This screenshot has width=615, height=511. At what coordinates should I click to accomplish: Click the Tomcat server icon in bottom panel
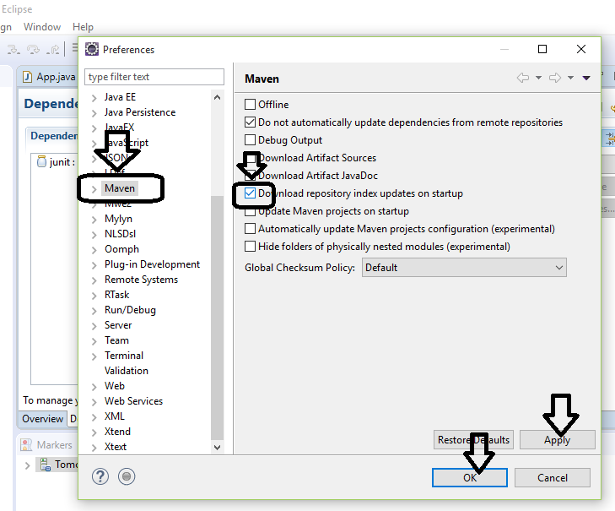coord(45,465)
